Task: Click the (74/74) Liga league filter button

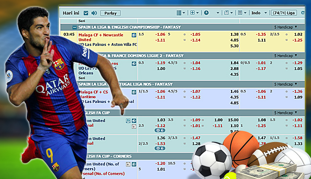Action: click(284, 13)
